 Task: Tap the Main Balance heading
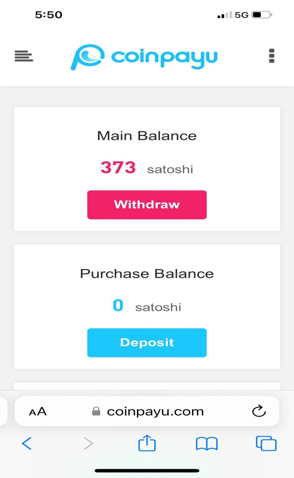tap(147, 136)
